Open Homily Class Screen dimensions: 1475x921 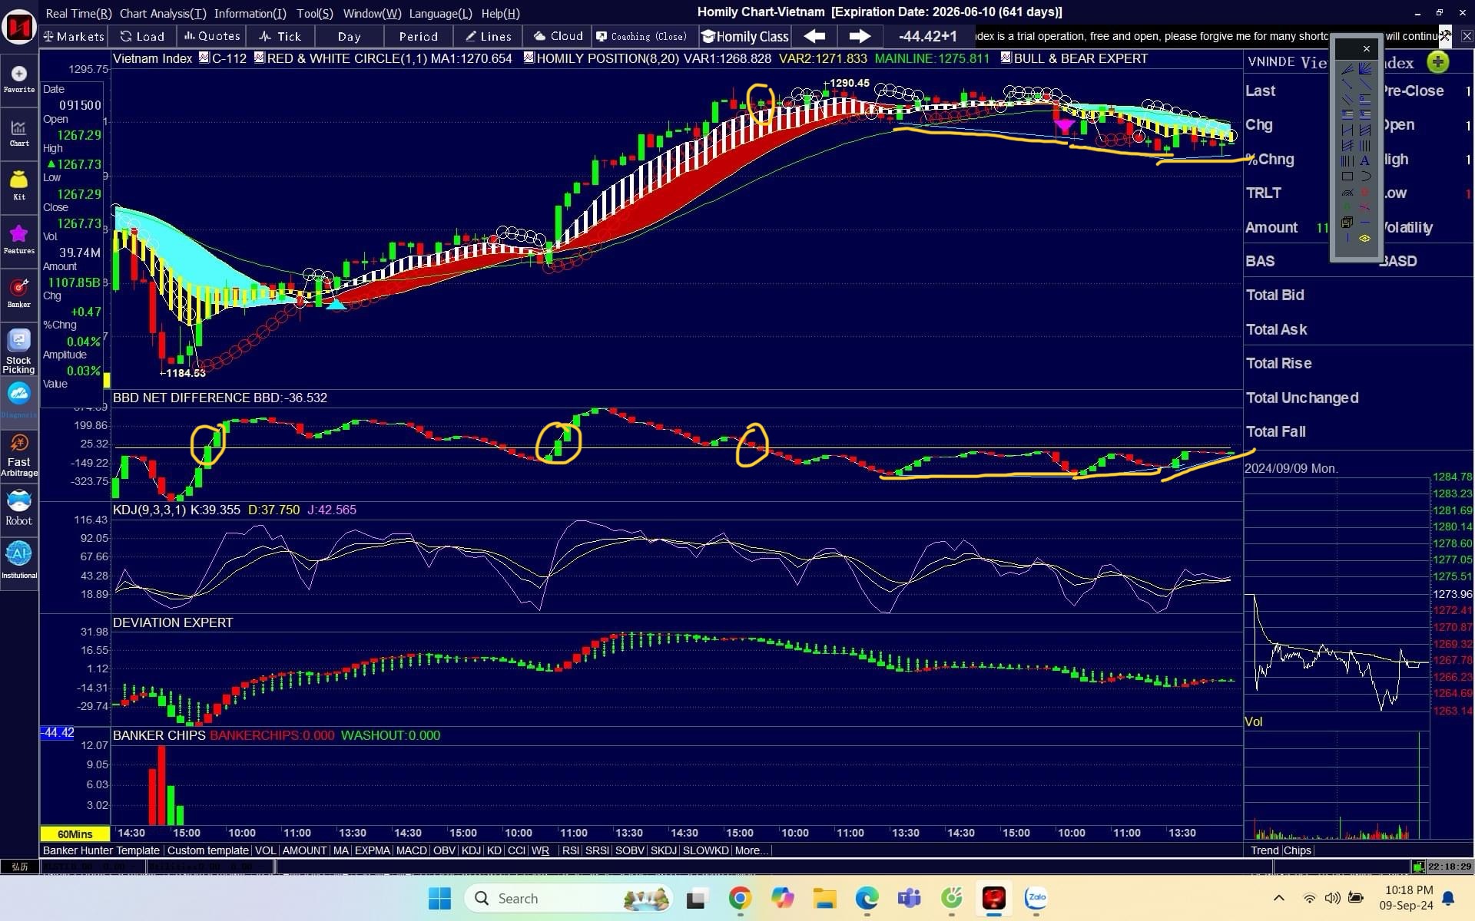click(745, 36)
